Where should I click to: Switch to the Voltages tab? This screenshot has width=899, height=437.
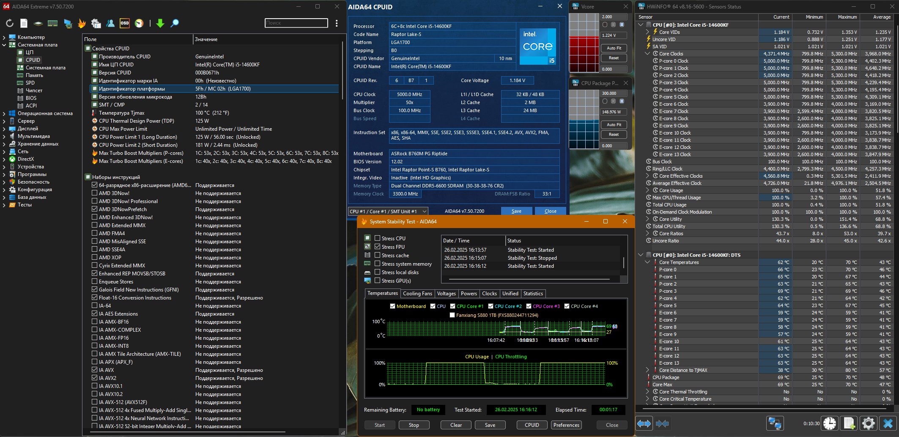(447, 294)
